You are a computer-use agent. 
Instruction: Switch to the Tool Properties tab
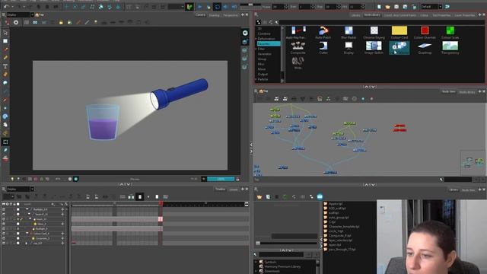(441, 15)
